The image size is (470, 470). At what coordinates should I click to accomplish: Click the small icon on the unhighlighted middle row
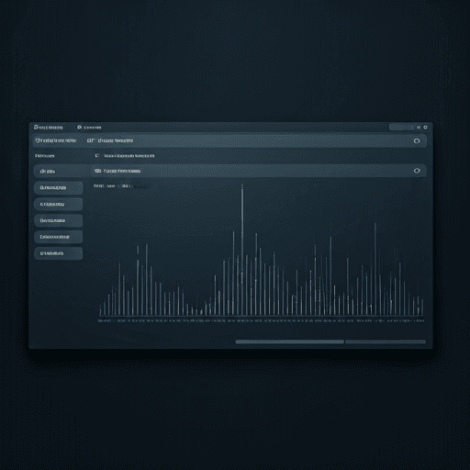[97, 156]
